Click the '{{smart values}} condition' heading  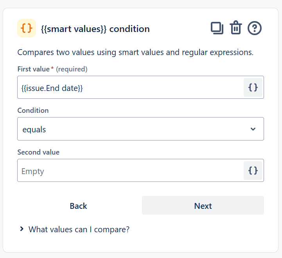point(95,29)
